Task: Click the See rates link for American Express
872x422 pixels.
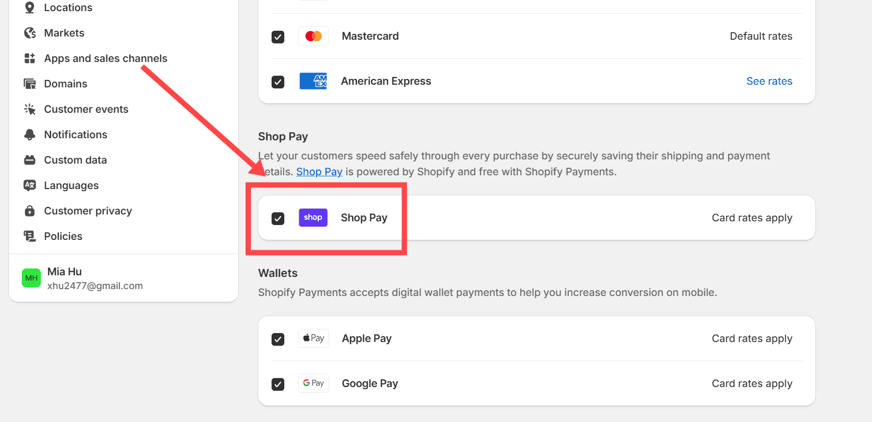Action: pyautogui.click(x=769, y=81)
